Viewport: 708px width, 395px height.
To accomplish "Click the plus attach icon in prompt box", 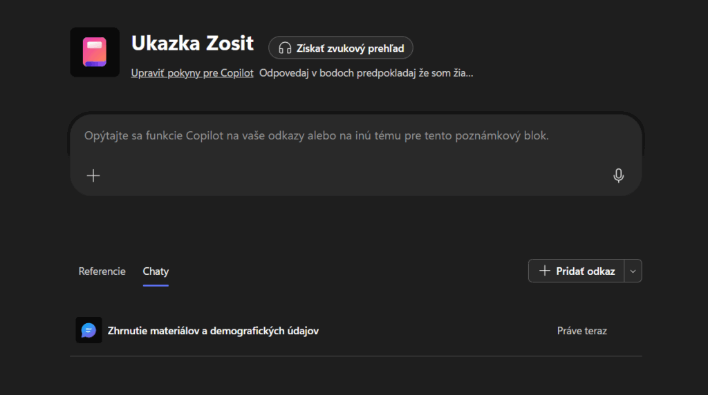I will (93, 175).
